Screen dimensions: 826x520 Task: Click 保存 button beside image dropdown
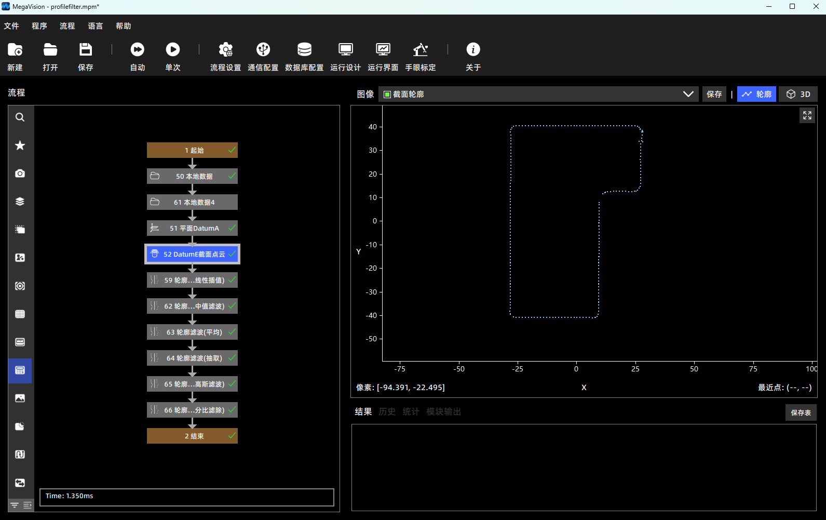click(x=714, y=94)
